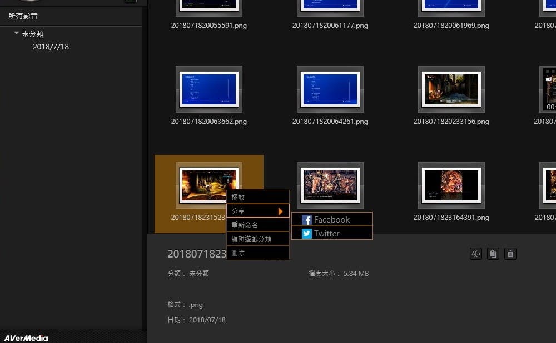Click 刪除 in the context menu
The width and height of the screenshot is (556, 343).
pos(257,253)
